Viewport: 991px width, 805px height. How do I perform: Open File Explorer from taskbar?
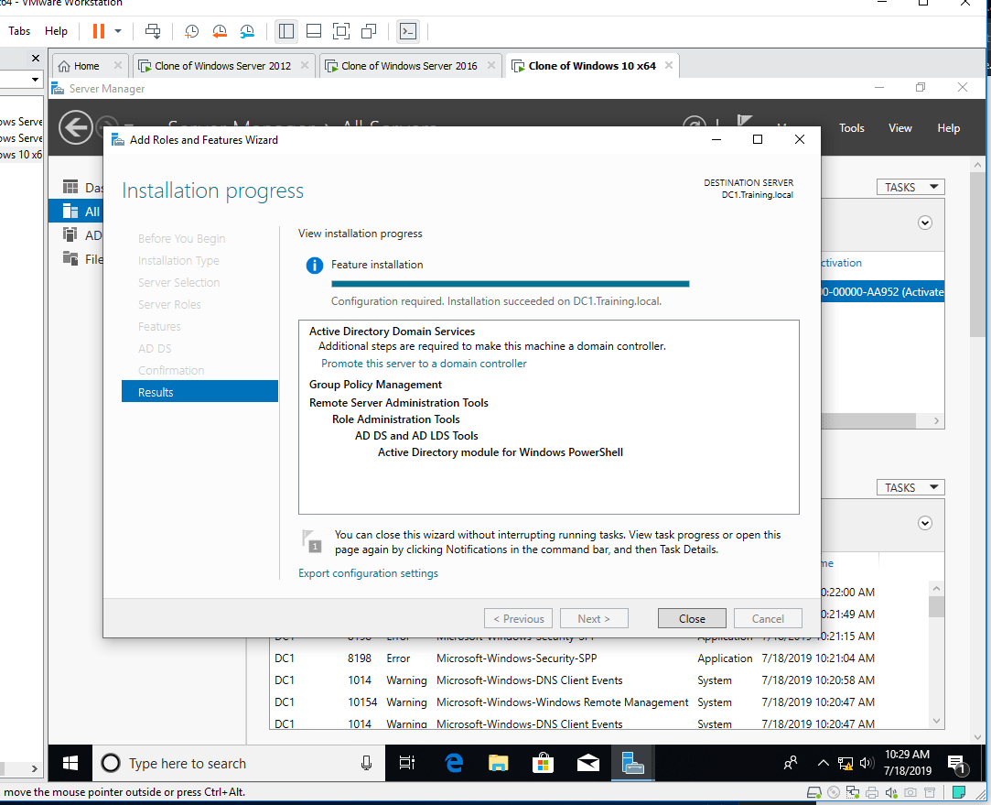click(x=498, y=763)
